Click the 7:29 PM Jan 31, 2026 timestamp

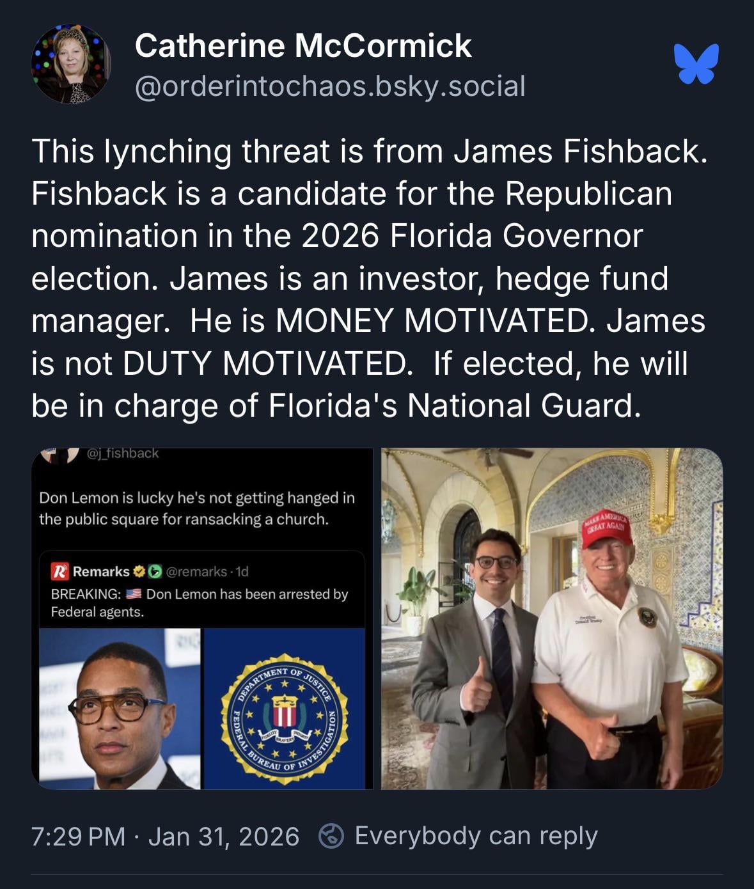[165, 836]
